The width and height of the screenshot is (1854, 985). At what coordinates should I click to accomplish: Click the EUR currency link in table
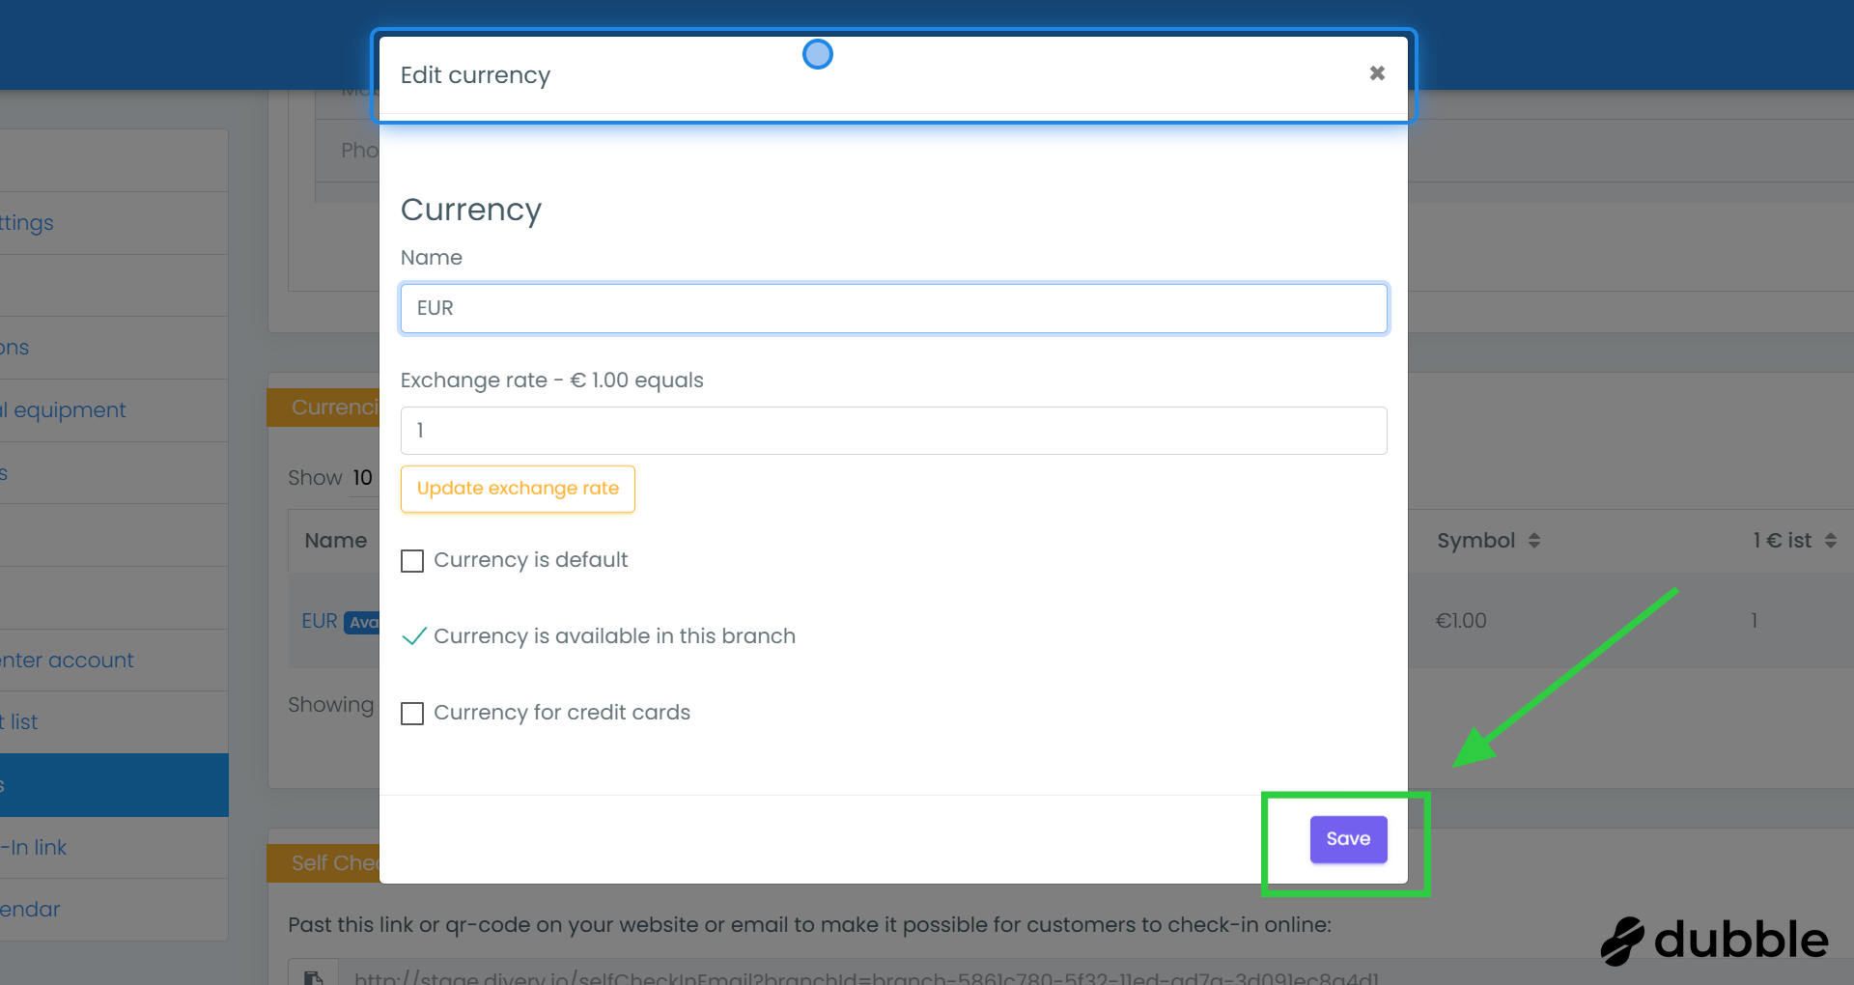tap(320, 621)
